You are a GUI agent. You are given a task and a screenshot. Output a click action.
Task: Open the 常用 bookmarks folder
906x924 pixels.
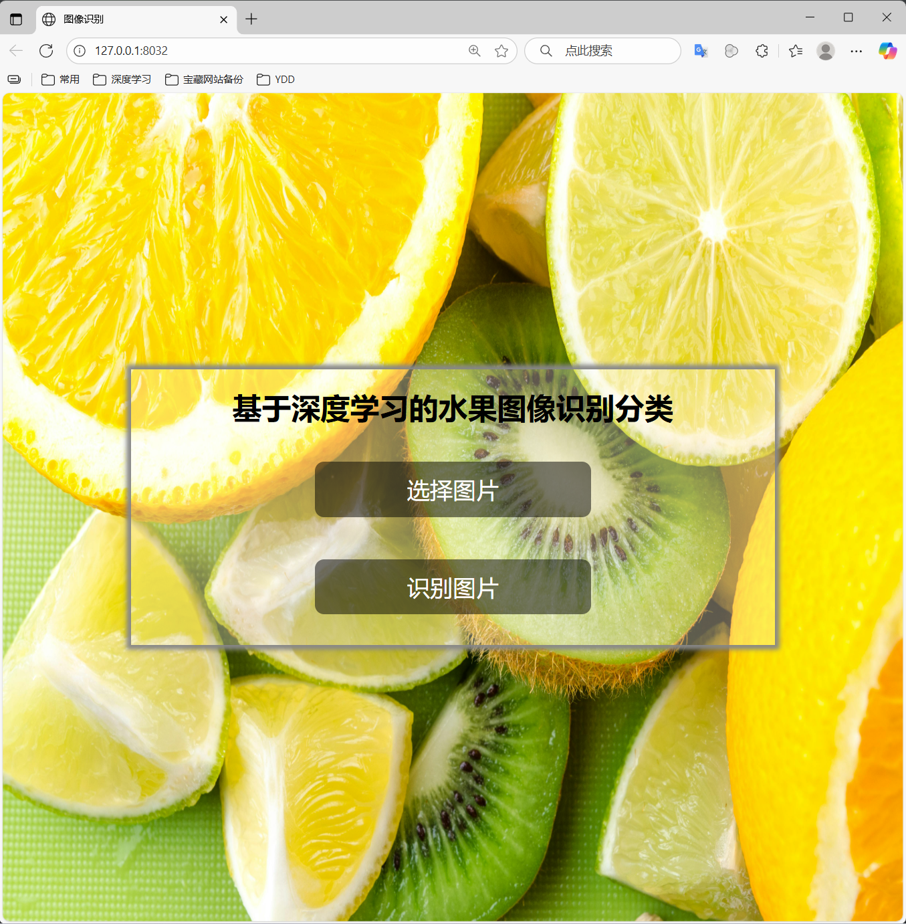click(x=60, y=80)
